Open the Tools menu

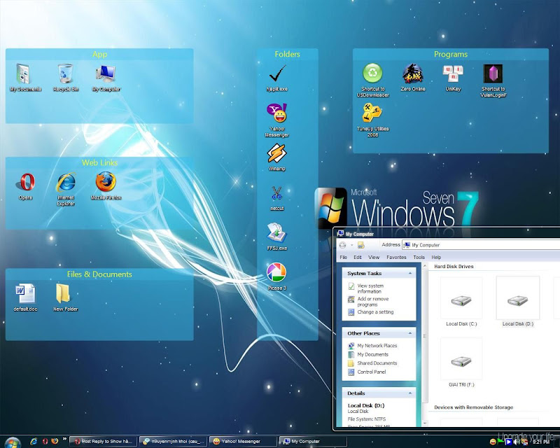(x=419, y=257)
